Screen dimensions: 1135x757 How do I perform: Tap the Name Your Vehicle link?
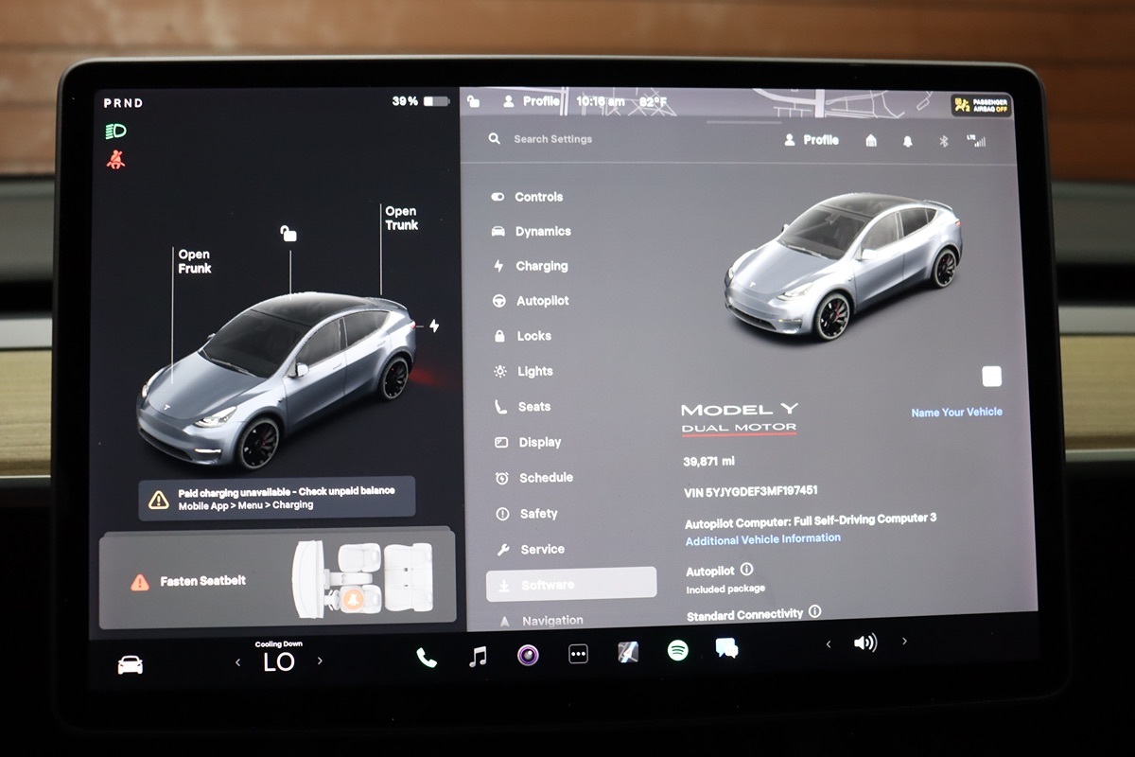click(956, 413)
